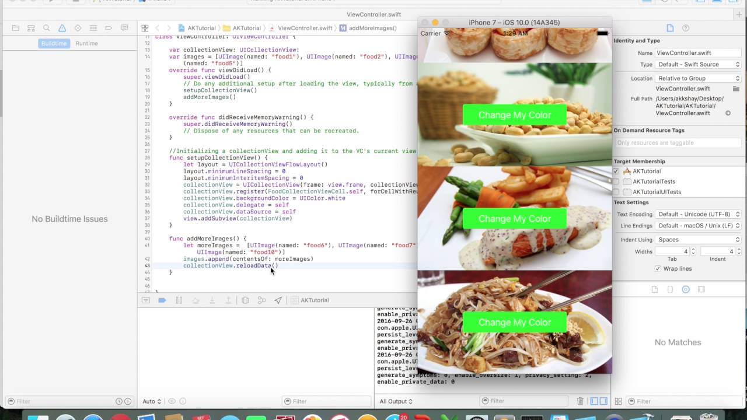Open Debug Memory Graph icon
The image size is (747, 420).
click(x=261, y=300)
